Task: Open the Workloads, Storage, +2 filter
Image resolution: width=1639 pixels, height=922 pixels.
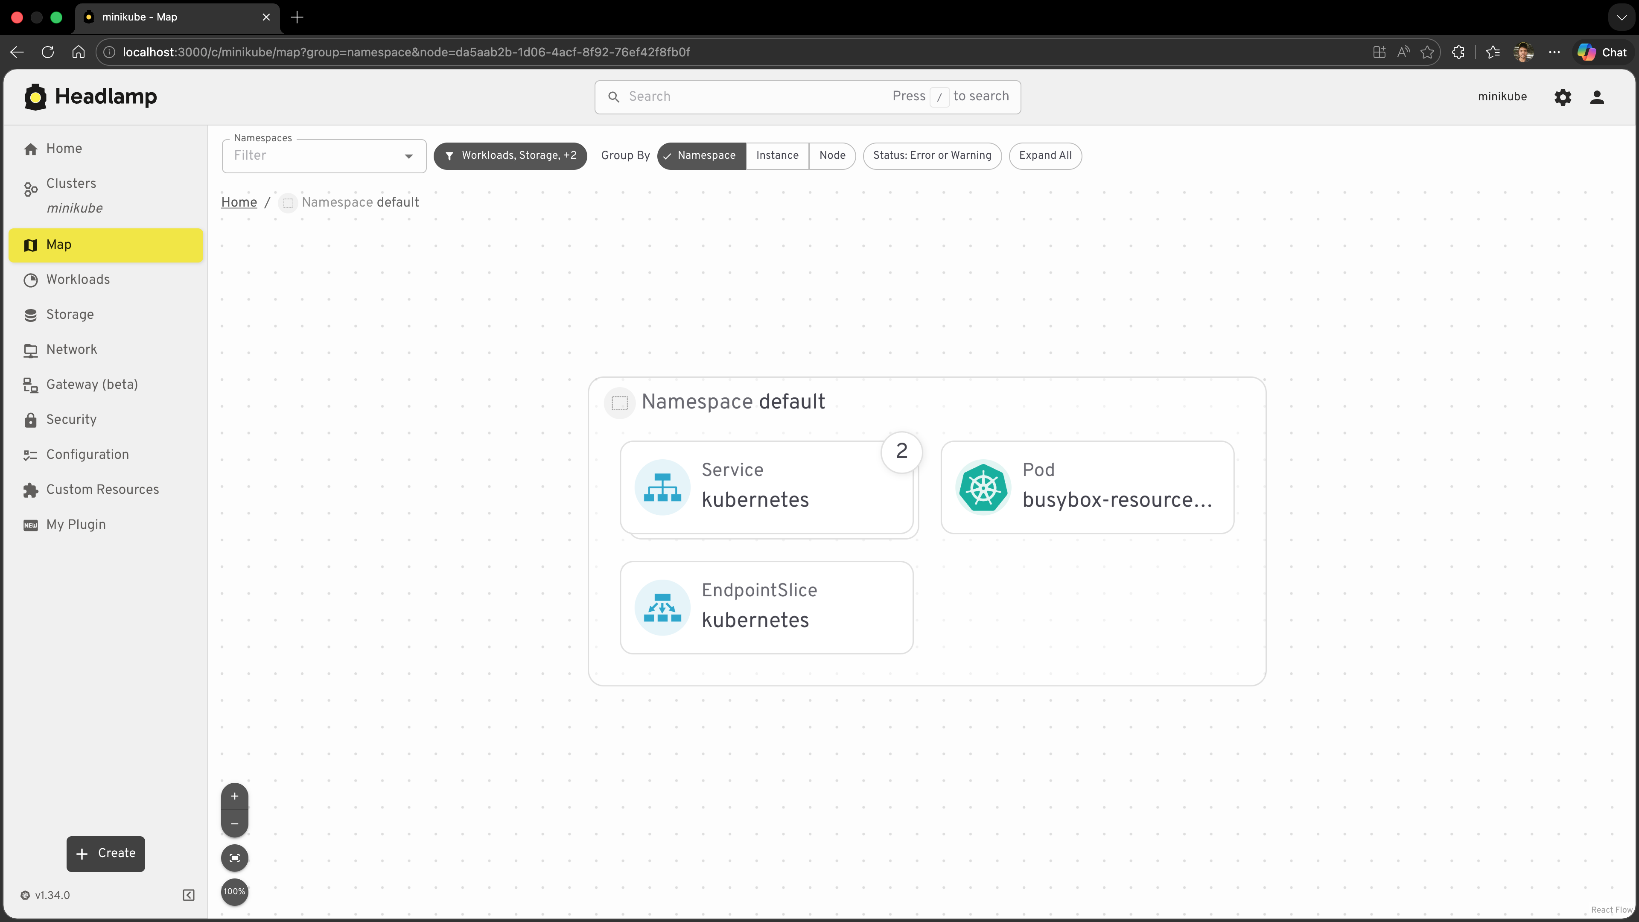Action: pos(510,156)
